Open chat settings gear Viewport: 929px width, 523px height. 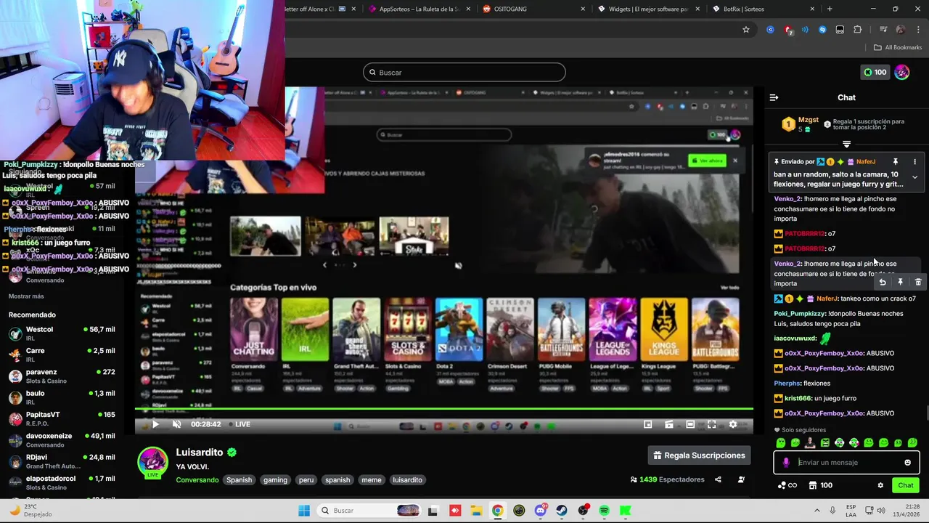coord(880,485)
